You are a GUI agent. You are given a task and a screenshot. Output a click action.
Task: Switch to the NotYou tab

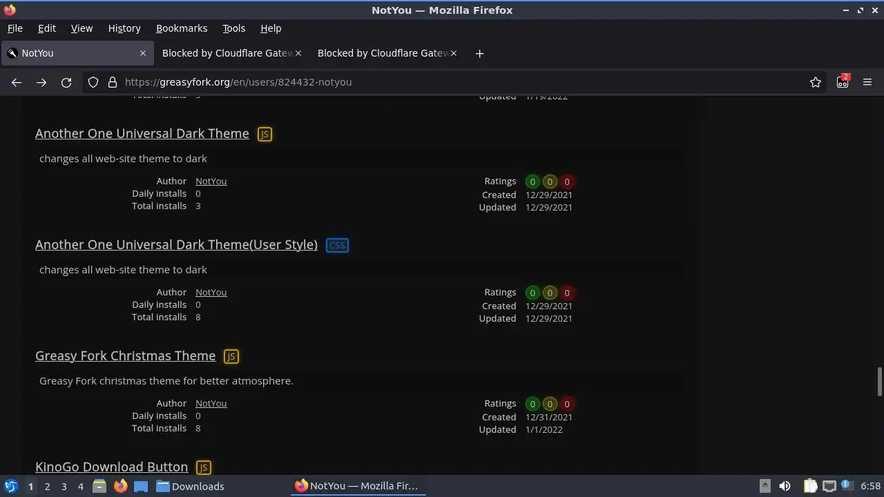coord(76,53)
